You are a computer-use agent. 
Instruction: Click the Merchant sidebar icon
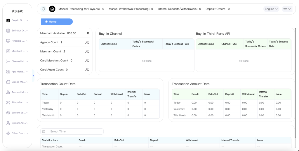(8, 51)
